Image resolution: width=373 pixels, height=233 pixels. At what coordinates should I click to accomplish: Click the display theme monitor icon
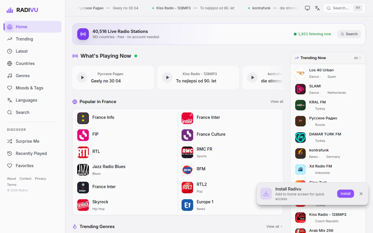[x=307, y=8]
